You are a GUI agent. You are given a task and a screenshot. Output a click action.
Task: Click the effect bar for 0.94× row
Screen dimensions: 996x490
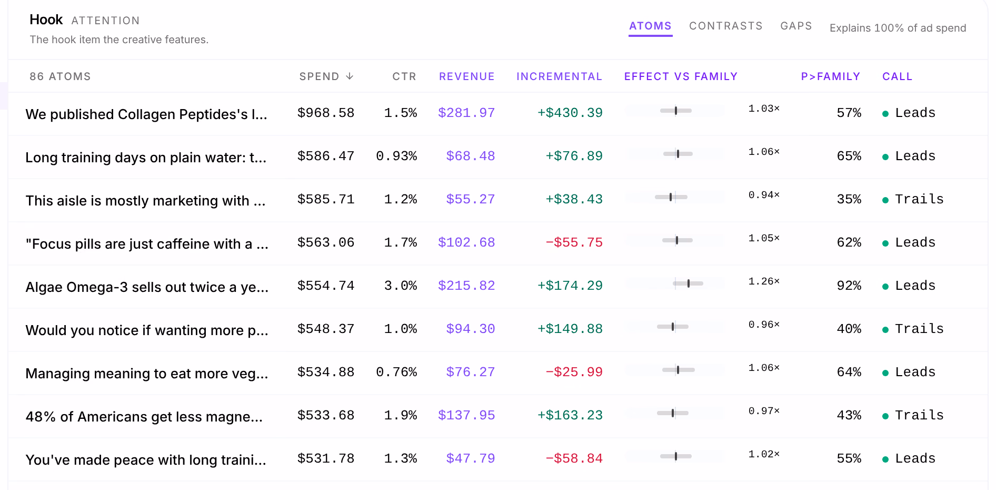pyautogui.click(x=674, y=197)
